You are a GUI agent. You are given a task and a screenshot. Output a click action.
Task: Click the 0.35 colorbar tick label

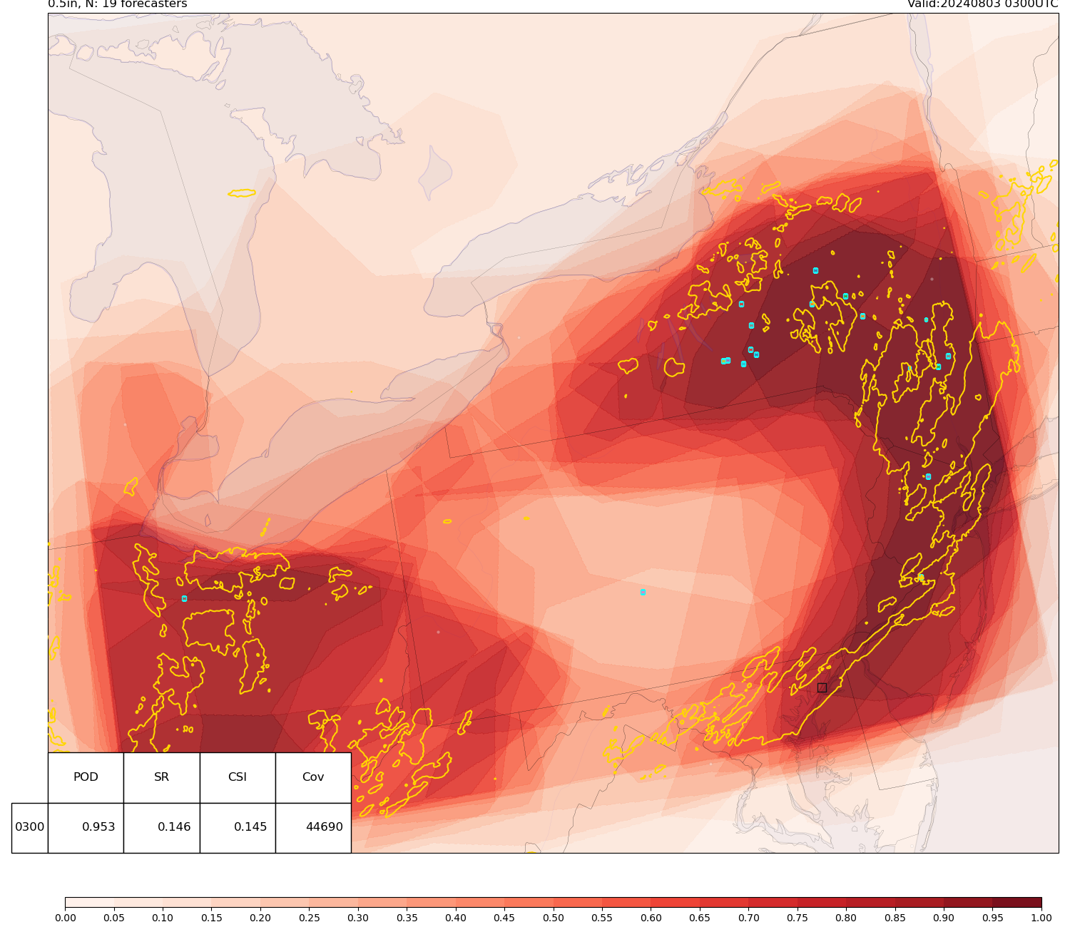407,918
